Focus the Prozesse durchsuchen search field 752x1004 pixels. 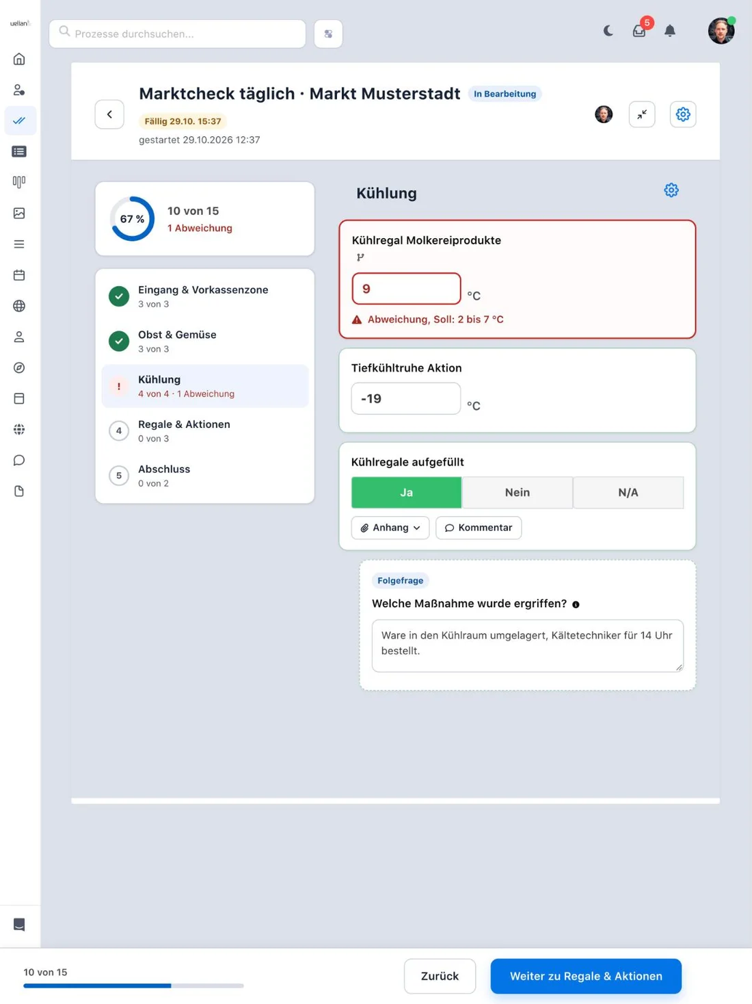tap(177, 34)
